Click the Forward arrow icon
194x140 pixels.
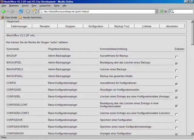12,11
